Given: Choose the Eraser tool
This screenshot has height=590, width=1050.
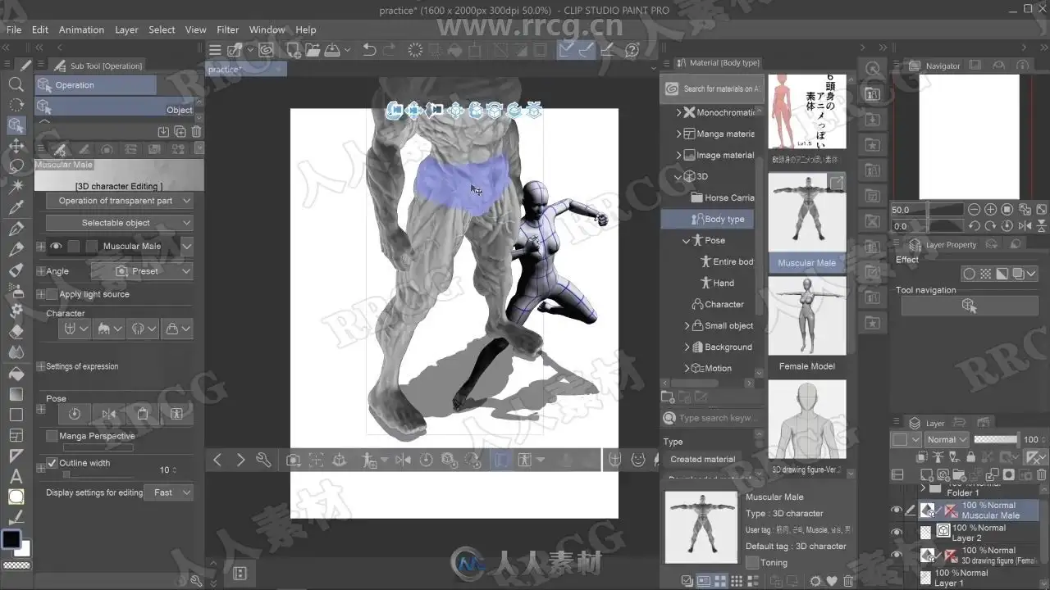Looking at the screenshot, I should [16, 332].
